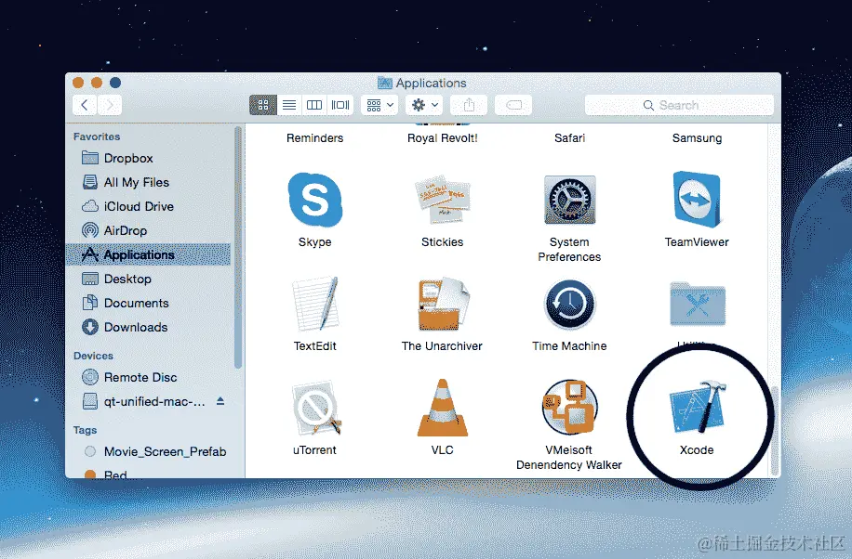This screenshot has height=559, width=852.
Task: Click the VLC name label
Action: 443,450
